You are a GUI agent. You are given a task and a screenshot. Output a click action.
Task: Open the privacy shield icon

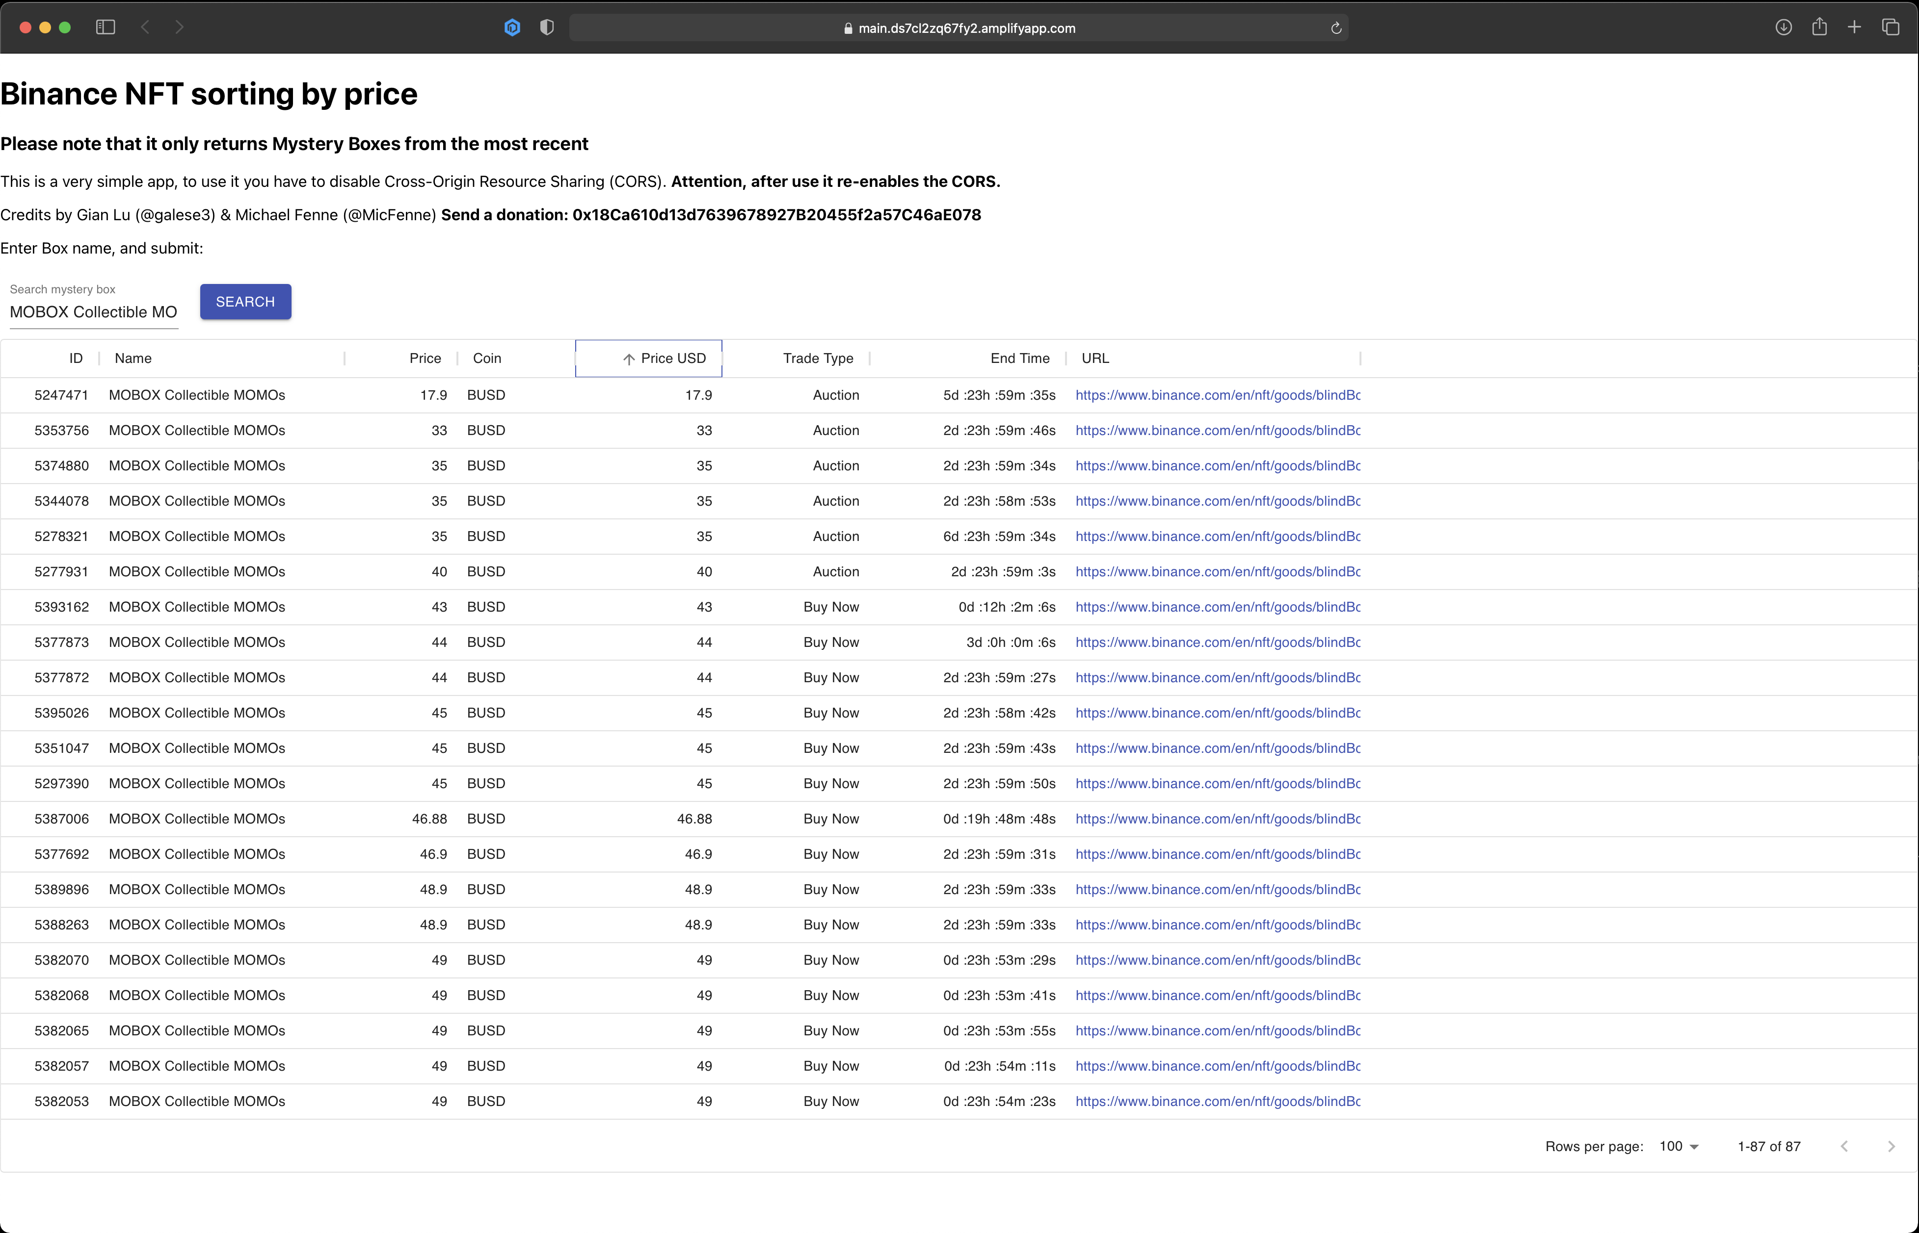pos(547,28)
